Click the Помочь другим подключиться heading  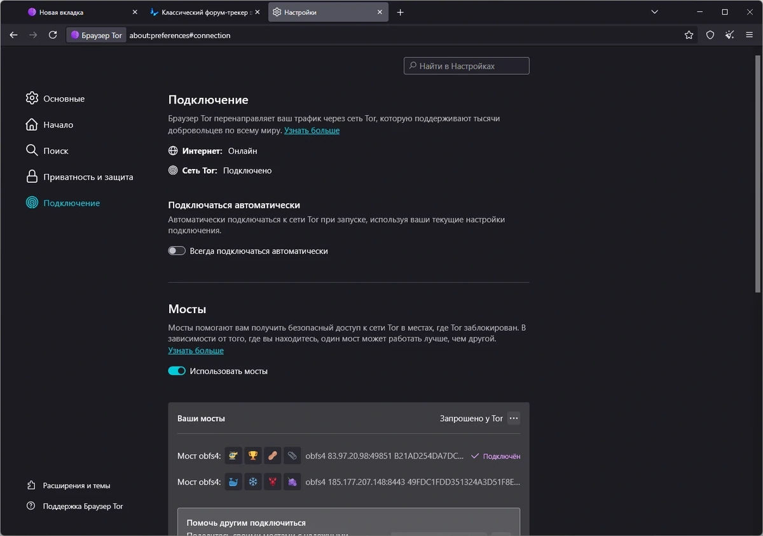click(246, 523)
